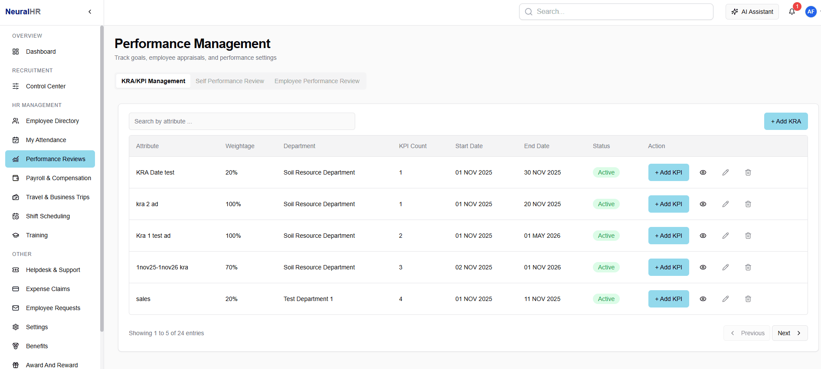The width and height of the screenshot is (821, 369).
Task: Show sales KRA details via eye icon
Action: point(703,299)
